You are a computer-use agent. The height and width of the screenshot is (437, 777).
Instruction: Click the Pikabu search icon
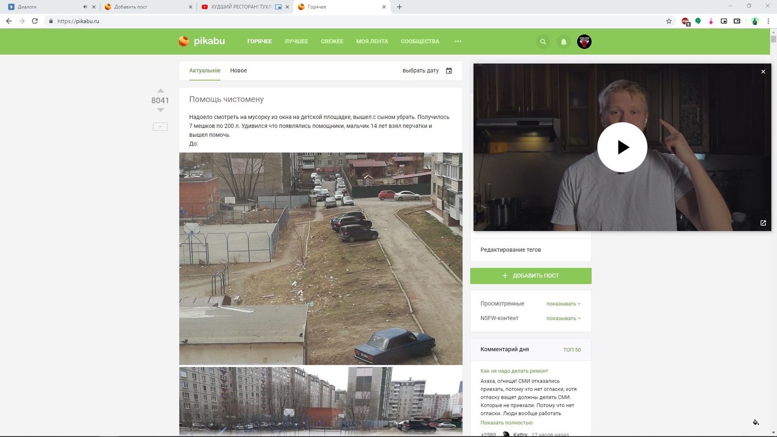click(543, 42)
